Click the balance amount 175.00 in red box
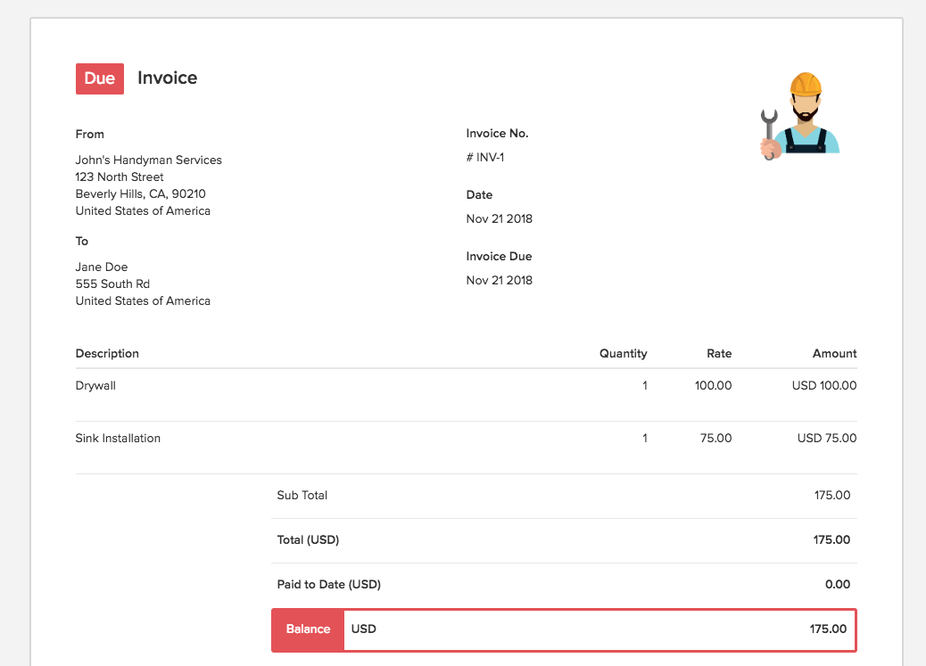 click(x=828, y=629)
